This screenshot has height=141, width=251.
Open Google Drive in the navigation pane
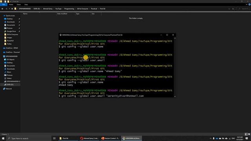coord(11,31)
